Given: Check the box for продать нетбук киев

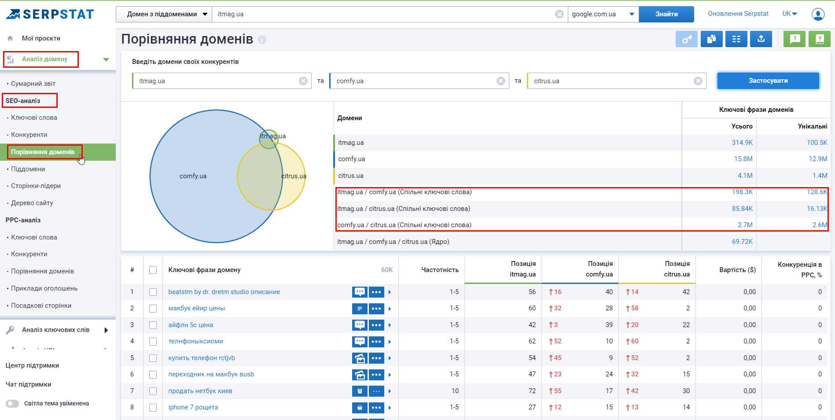Looking at the screenshot, I should click(153, 391).
